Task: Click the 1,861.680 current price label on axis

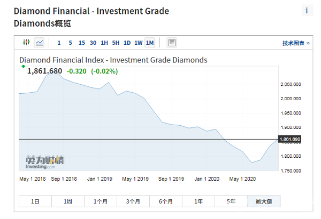Action: [x=289, y=139]
